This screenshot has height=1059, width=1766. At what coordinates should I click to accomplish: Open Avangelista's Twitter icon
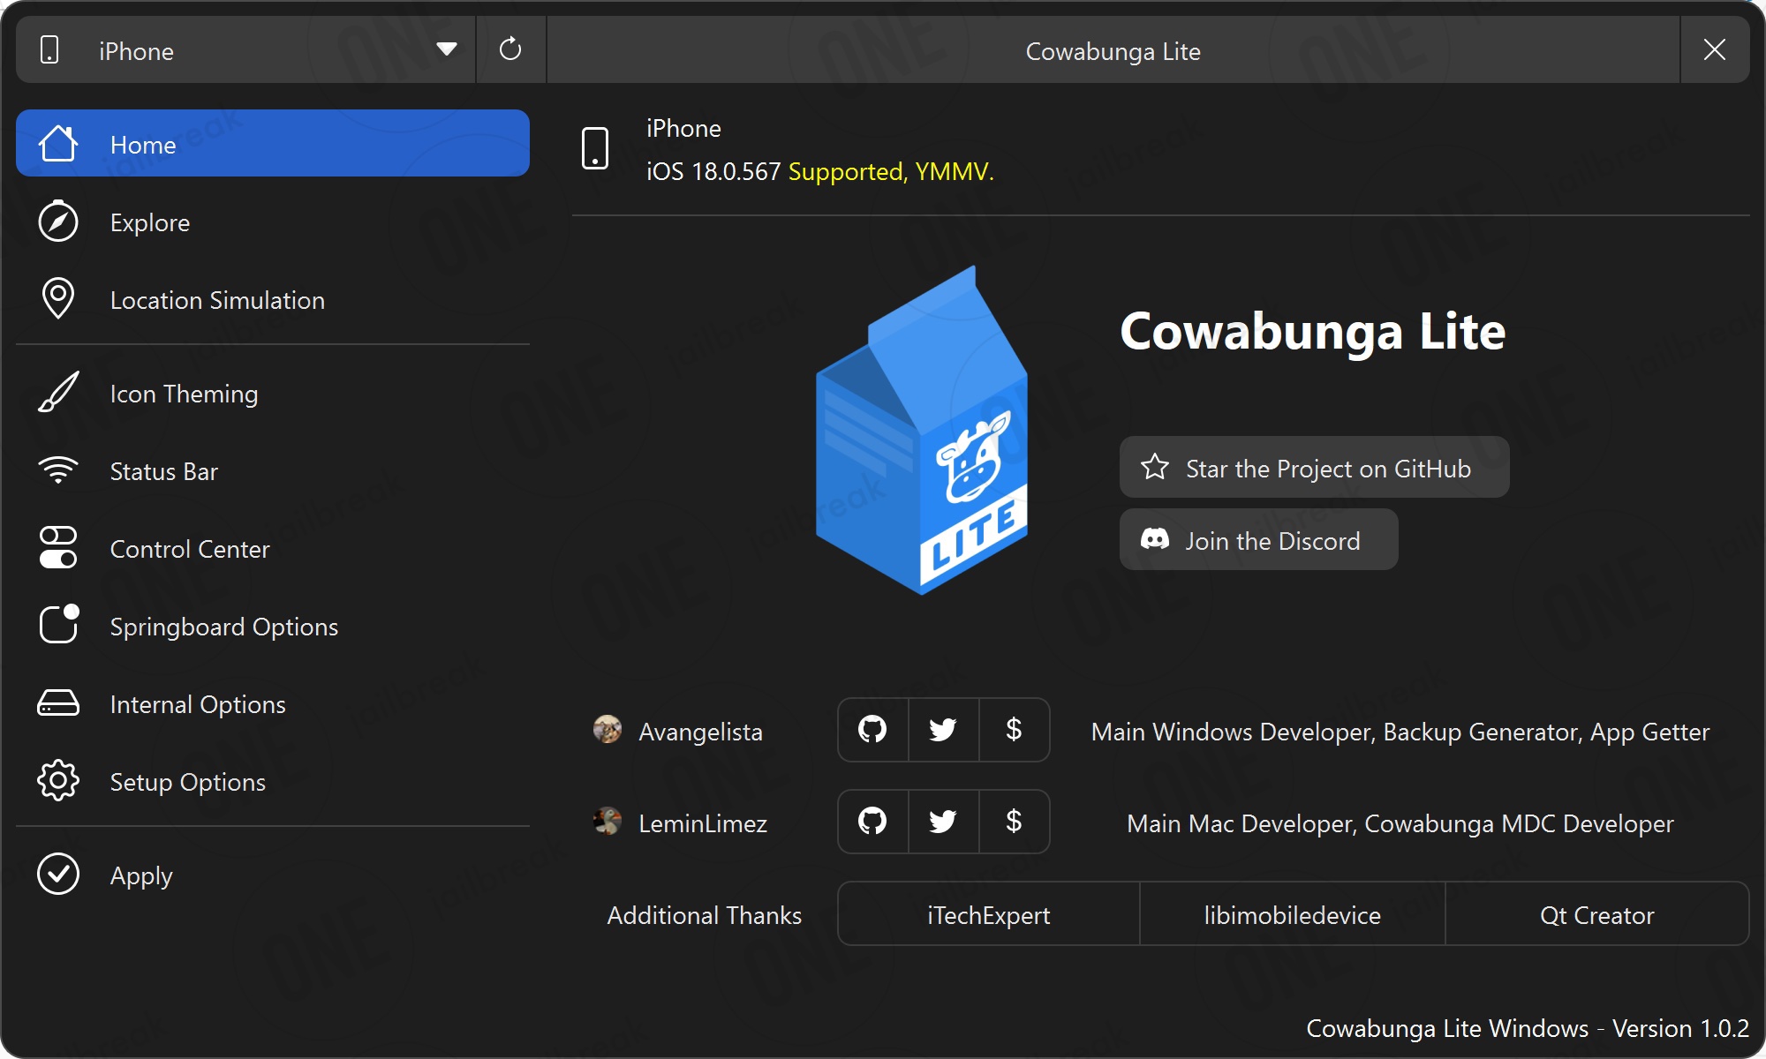[x=943, y=730]
